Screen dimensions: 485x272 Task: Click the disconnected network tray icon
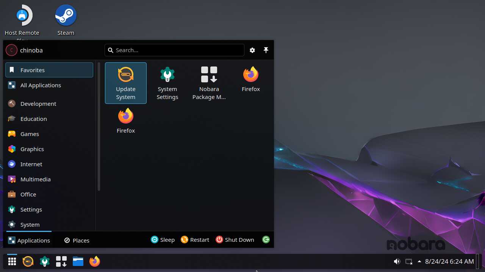[408, 261]
